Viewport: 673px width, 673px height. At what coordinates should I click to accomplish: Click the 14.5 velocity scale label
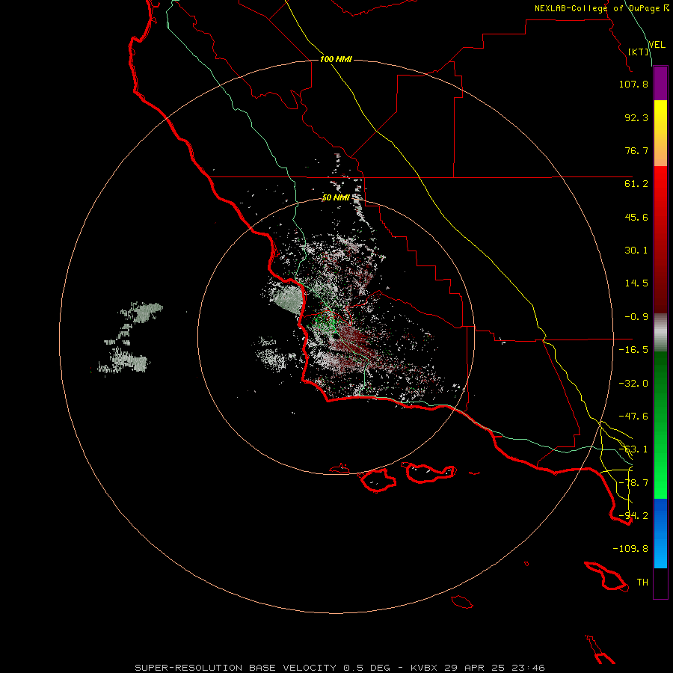636,283
